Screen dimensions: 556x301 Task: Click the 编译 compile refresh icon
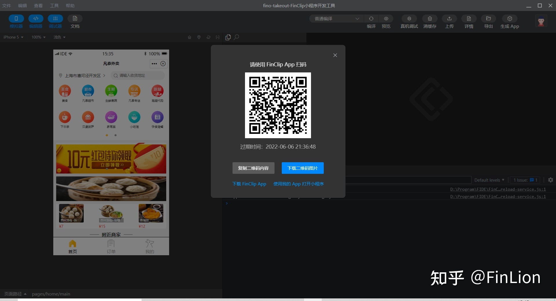[x=371, y=19]
